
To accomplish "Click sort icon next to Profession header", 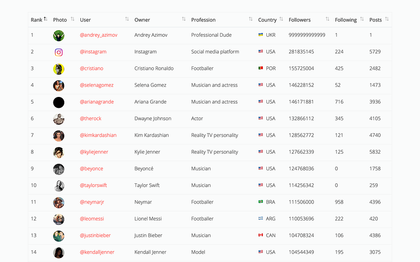I will point(251,19).
